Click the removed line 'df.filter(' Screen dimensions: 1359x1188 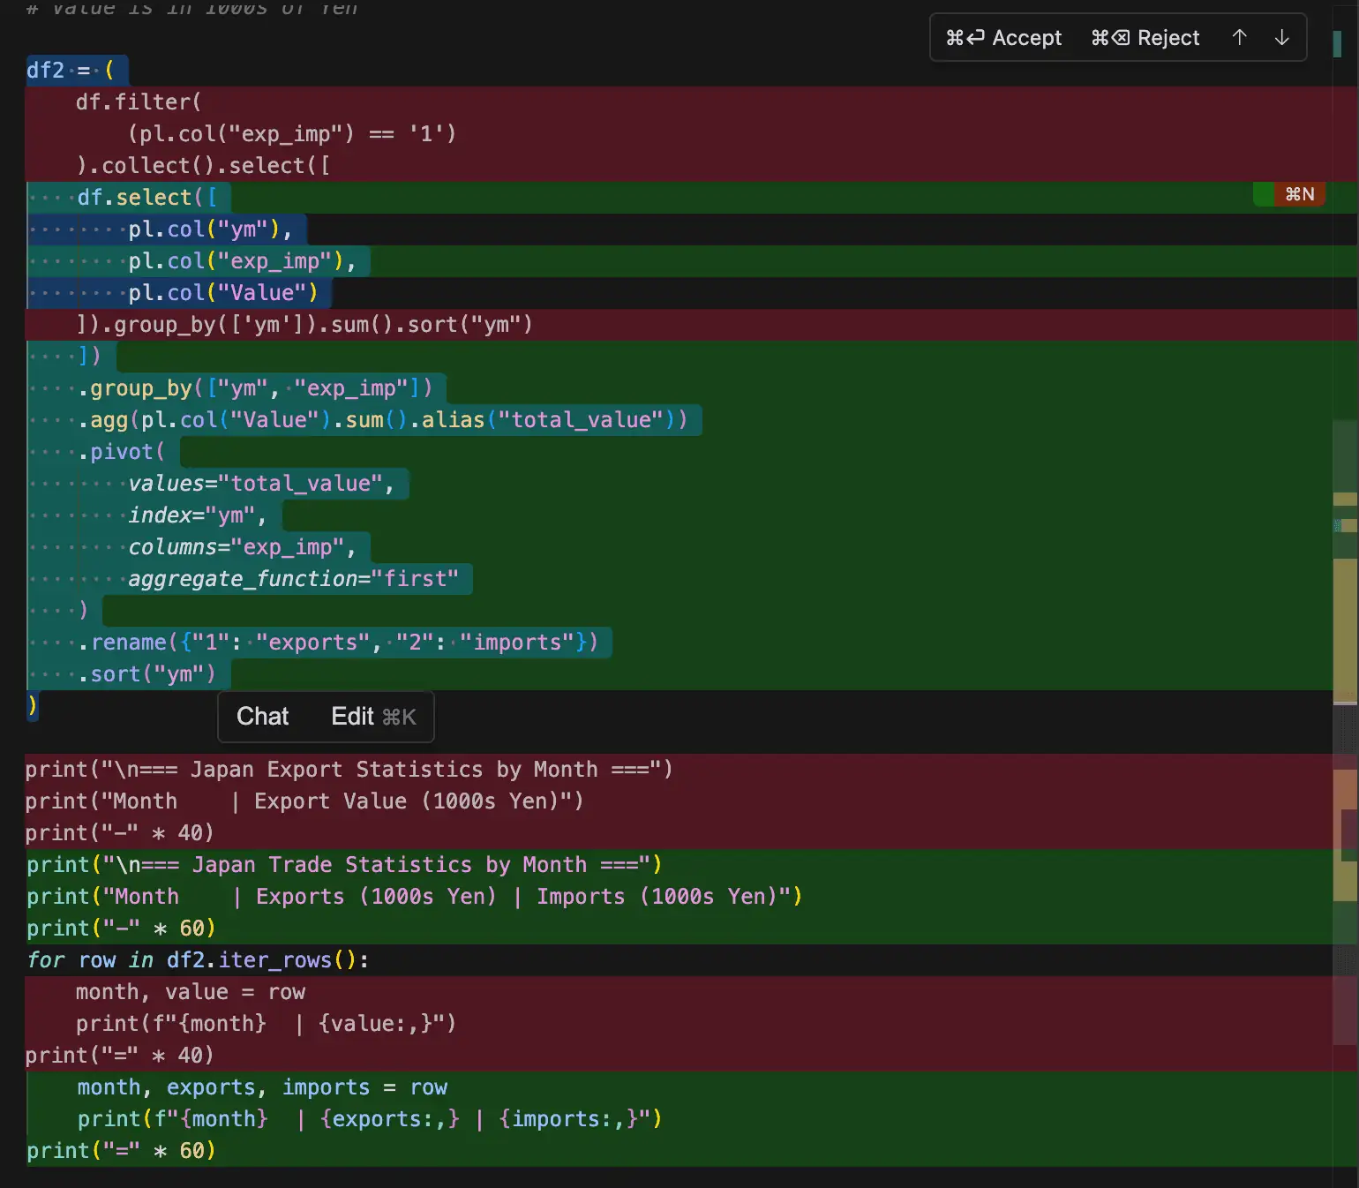point(139,102)
